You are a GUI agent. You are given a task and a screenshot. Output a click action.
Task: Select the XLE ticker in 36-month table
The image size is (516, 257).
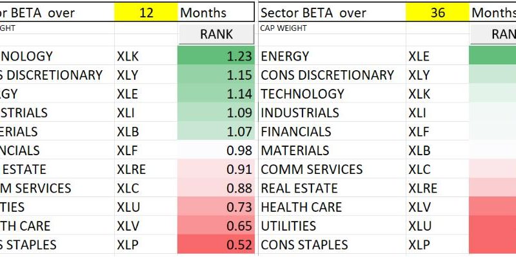tap(419, 56)
